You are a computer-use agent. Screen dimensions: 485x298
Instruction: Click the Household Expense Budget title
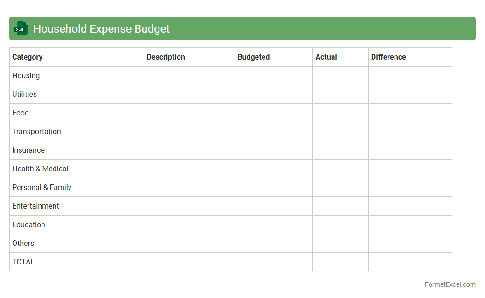click(101, 28)
